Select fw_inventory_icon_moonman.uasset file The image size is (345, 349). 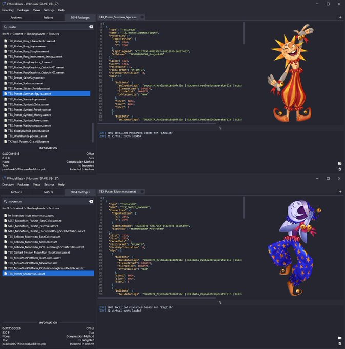pyautogui.click(x=48, y=215)
